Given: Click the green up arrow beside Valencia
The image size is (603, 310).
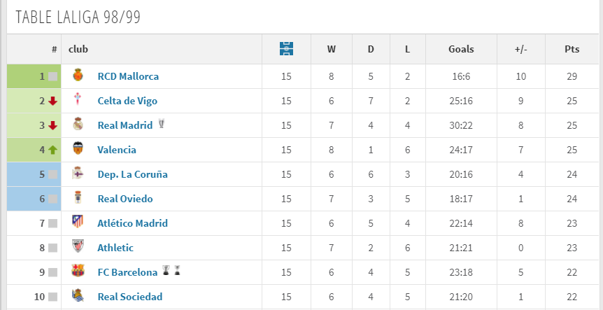Looking at the screenshot, I should click(52, 150).
